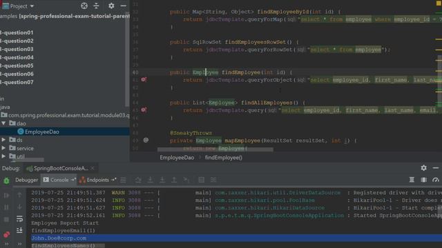Viewport: 442px width, 248px height.
Task: Open the Project panel settings gear
Action: [x=111, y=6]
